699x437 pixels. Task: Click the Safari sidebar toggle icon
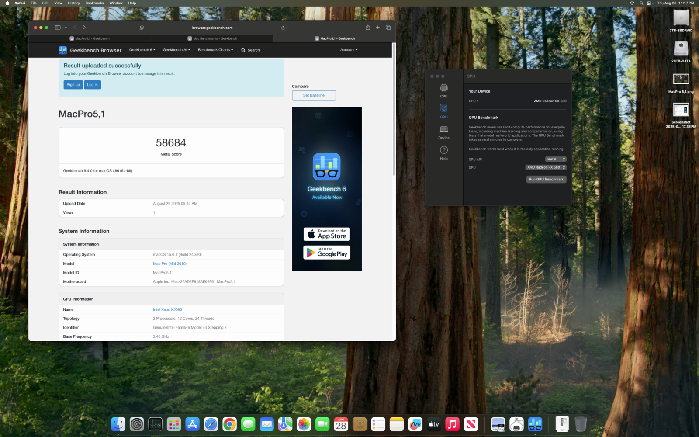coord(58,28)
